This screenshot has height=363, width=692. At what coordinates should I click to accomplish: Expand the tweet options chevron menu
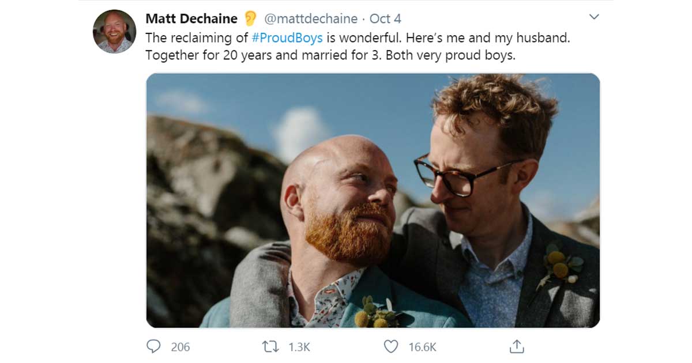[594, 18]
